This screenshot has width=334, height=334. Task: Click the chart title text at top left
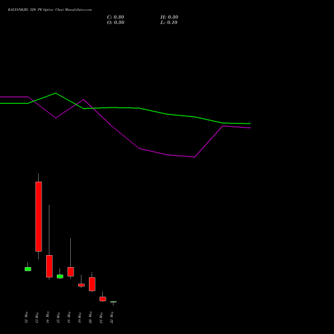(x=49, y=10)
